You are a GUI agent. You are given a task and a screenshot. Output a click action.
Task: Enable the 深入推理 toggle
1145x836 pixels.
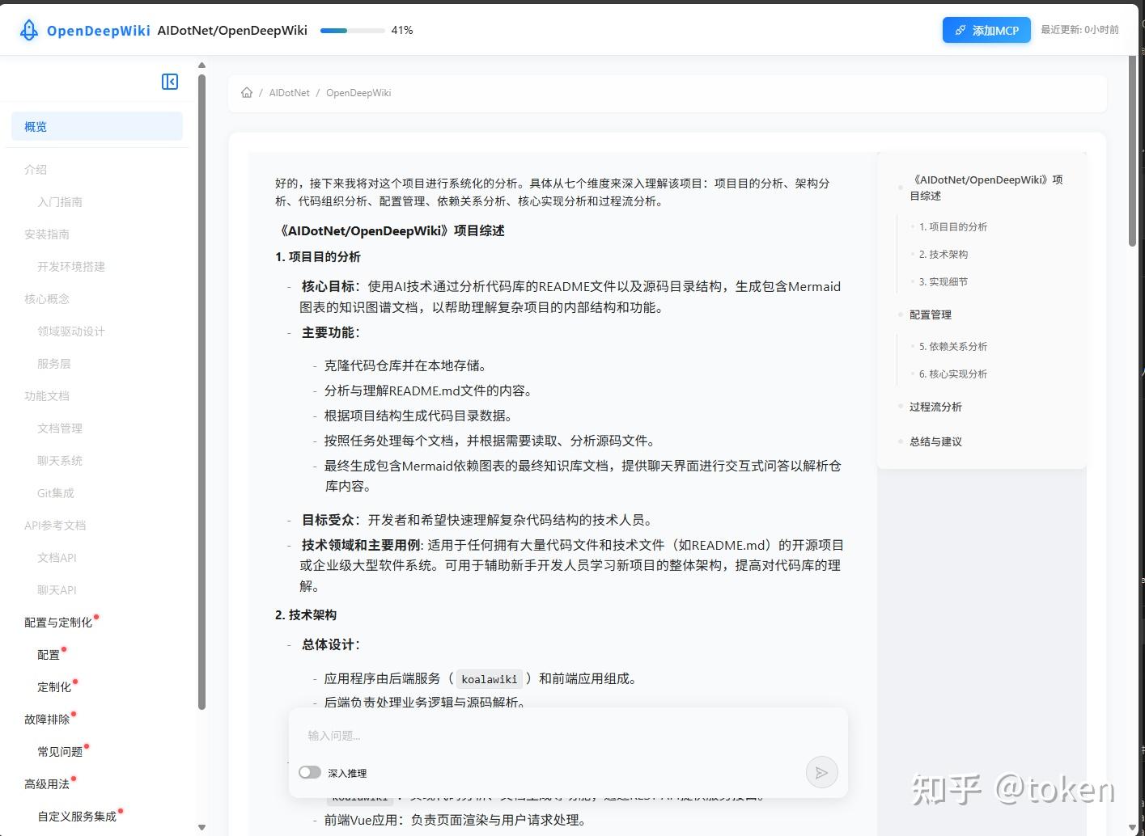click(x=310, y=772)
